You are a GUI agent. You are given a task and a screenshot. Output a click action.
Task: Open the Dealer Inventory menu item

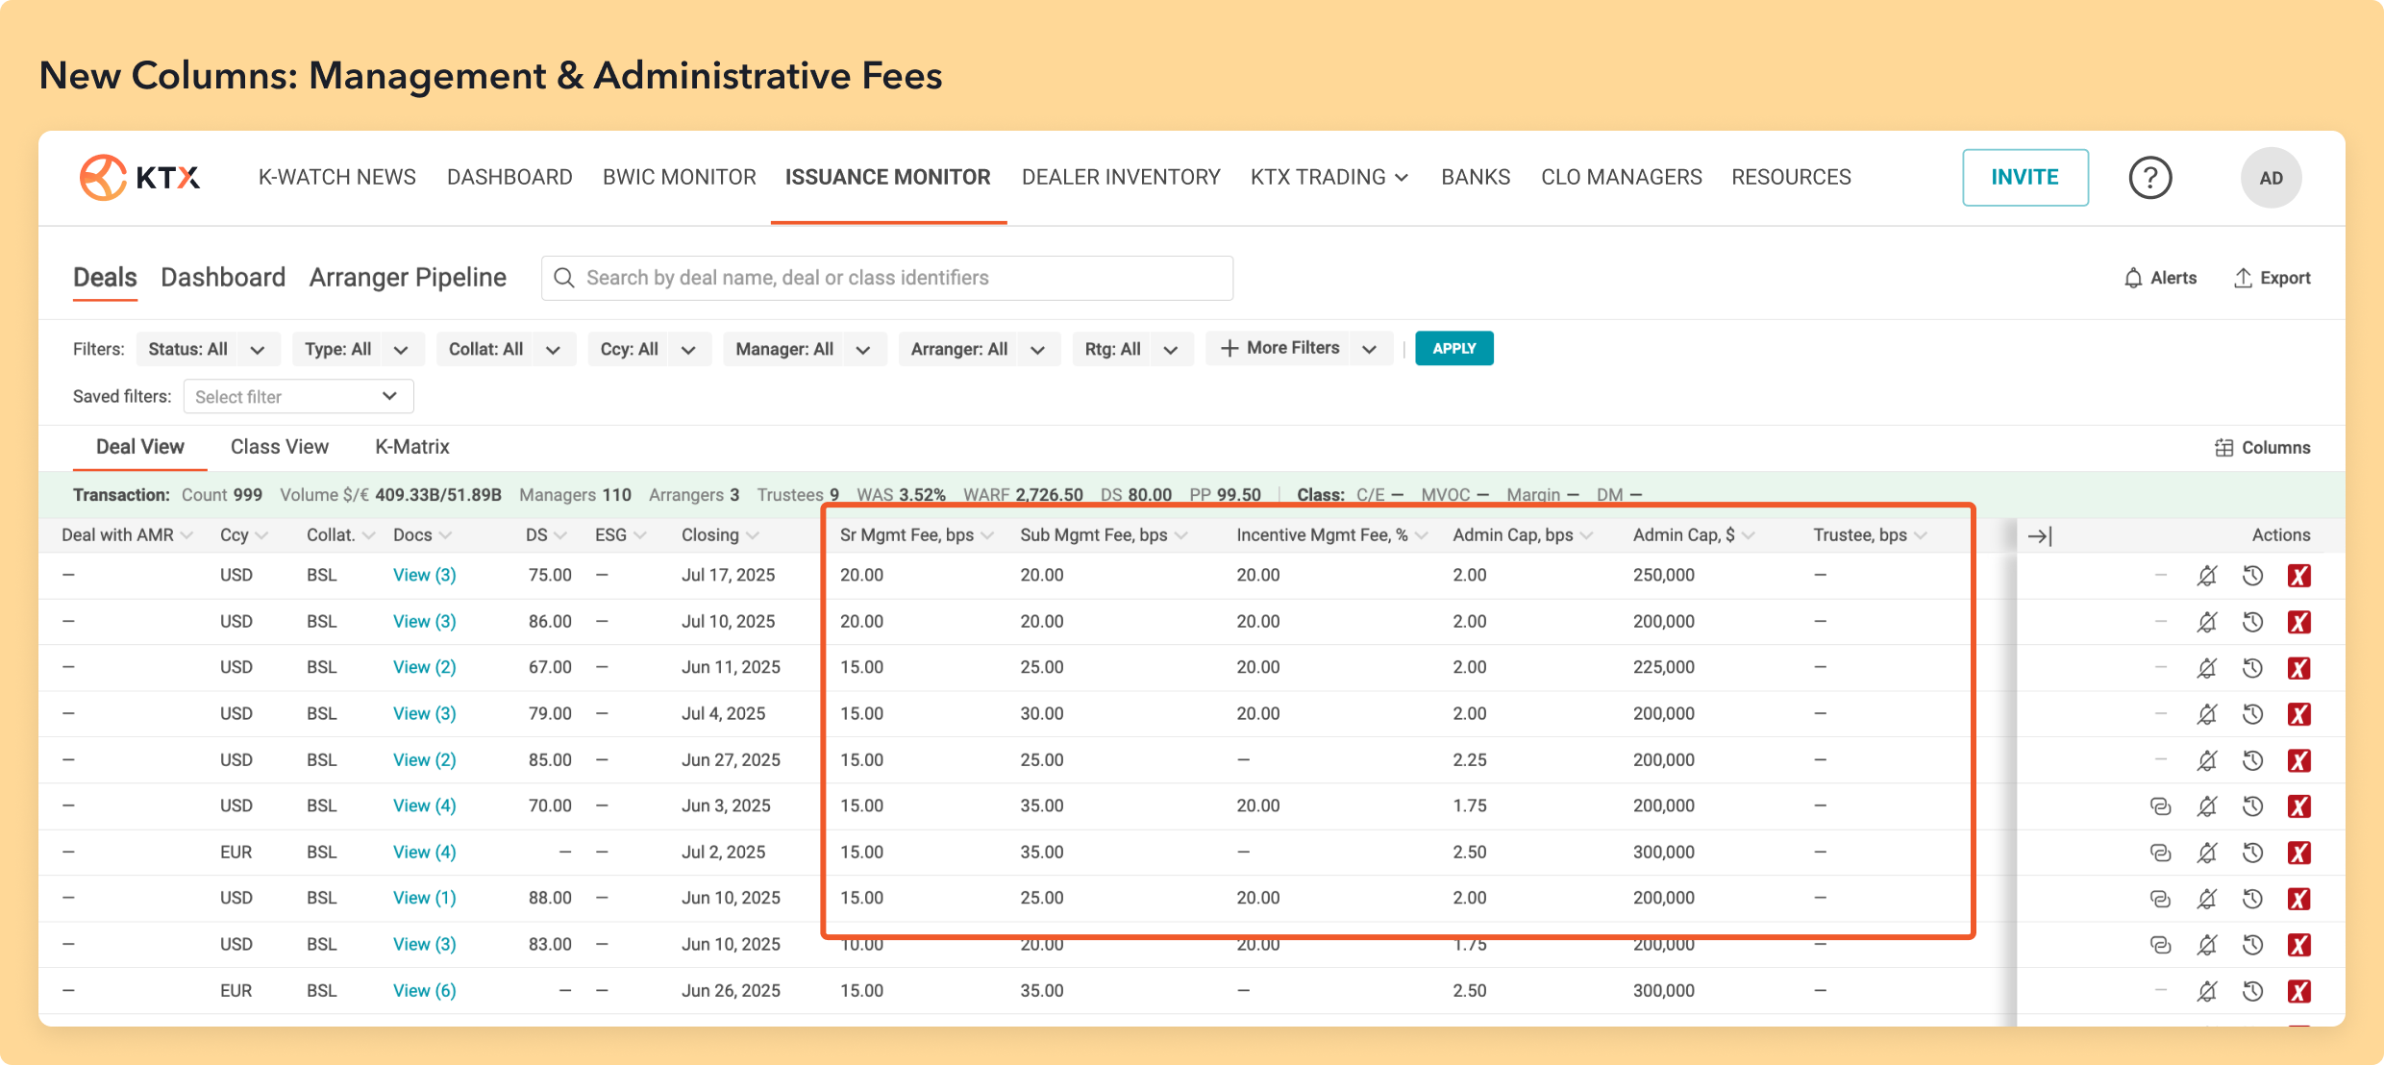1120,178
